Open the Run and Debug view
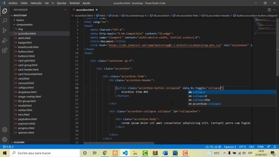Screen dimensions: 279x157 coord(5,41)
